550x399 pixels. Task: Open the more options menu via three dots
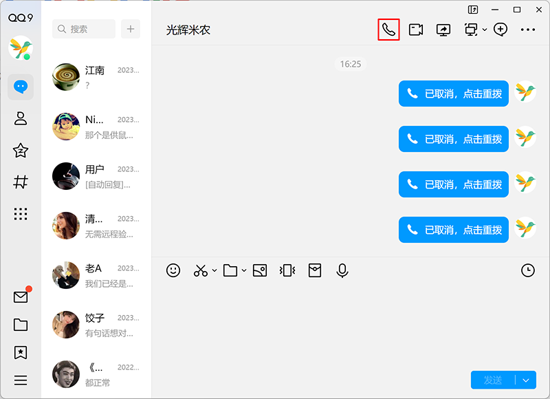point(527,30)
